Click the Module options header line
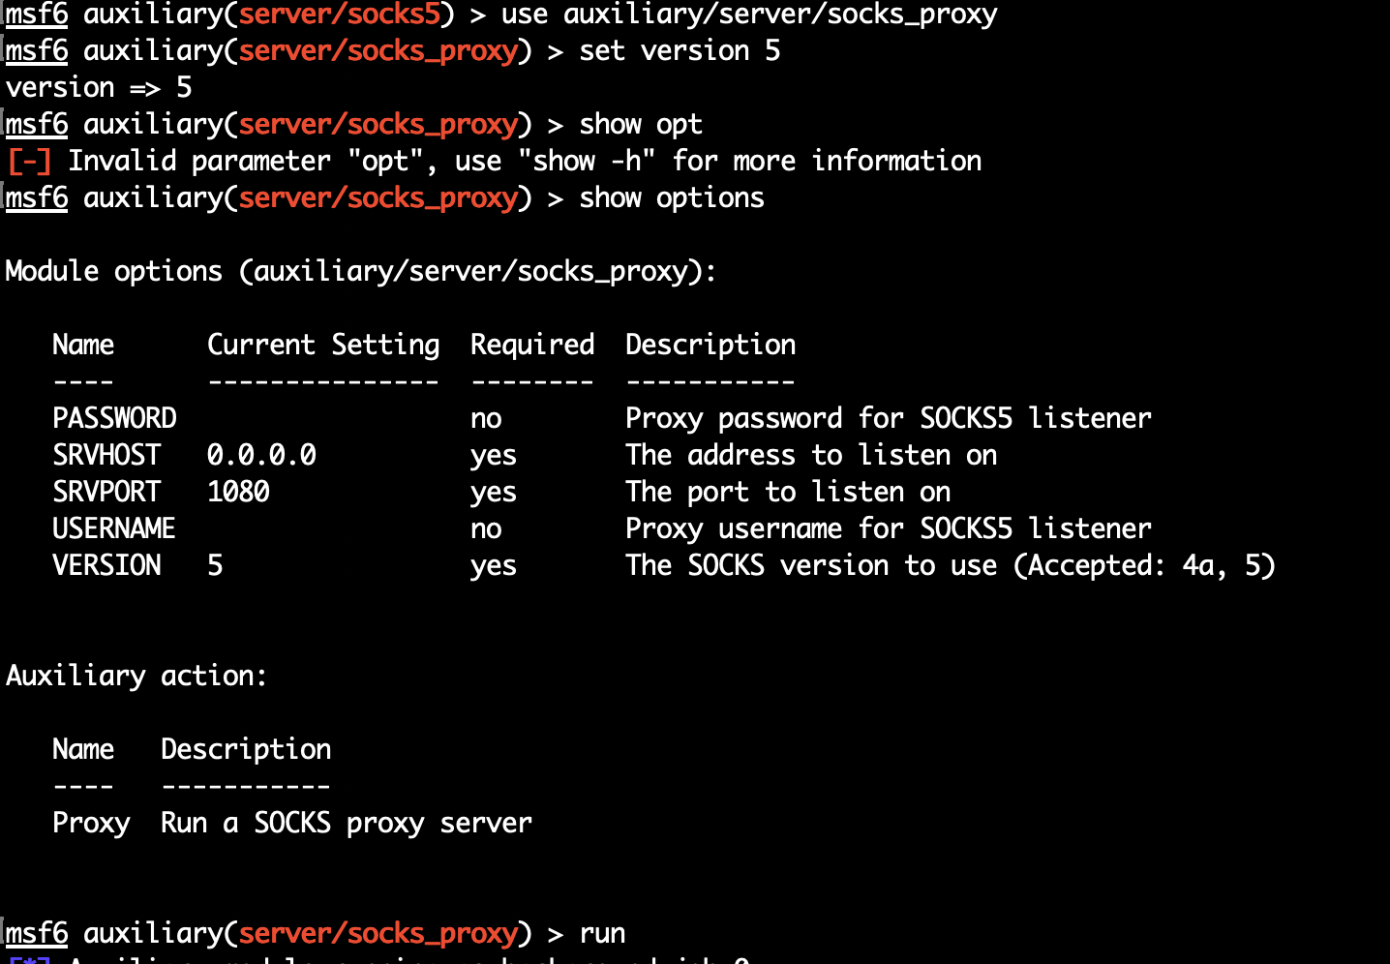This screenshot has width=1390, height=964. pos(360,271)
